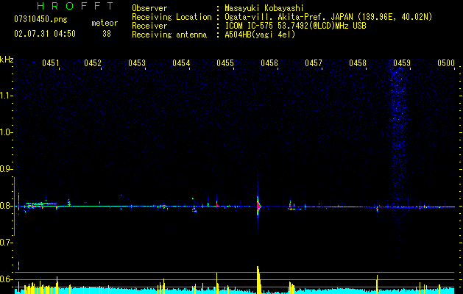
Task: Click the 0452 time marker
Action: pos(93,63)
